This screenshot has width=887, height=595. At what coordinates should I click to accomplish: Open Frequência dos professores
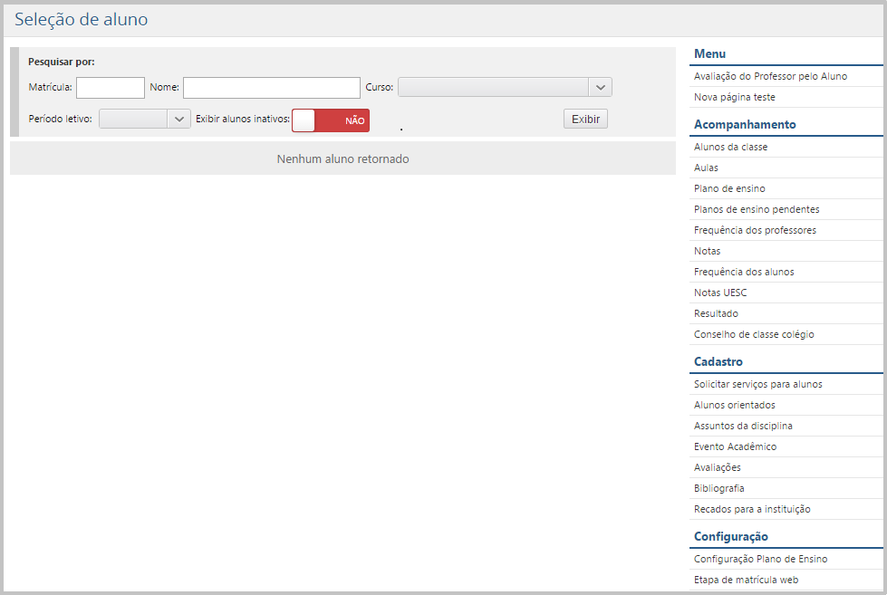point(755,230)
